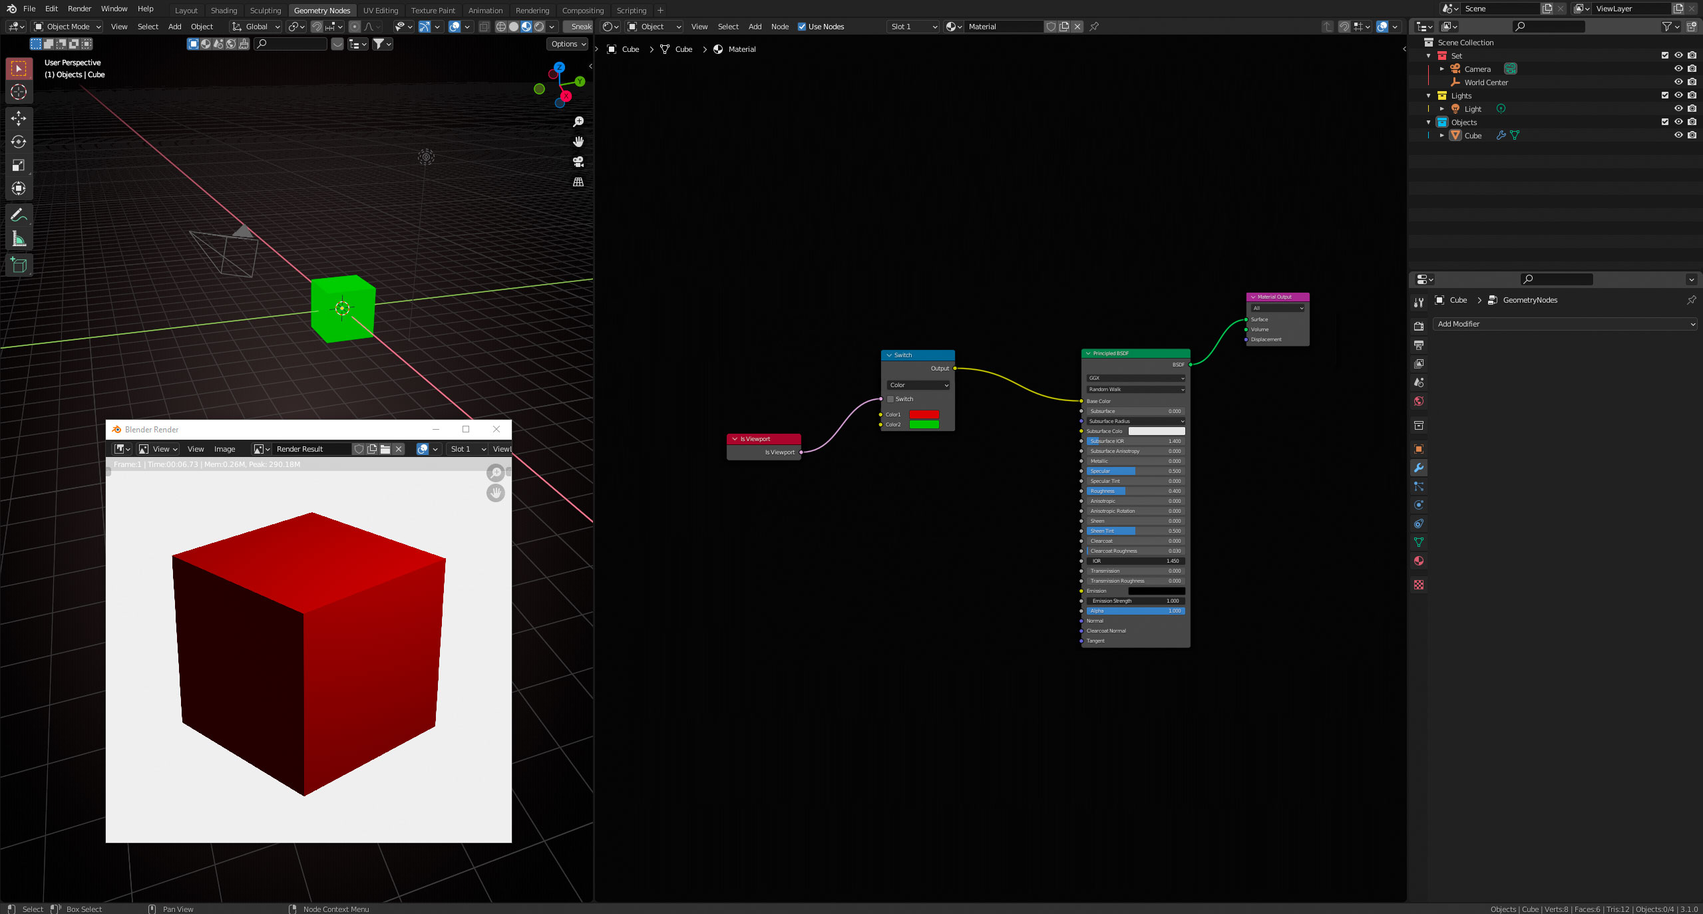Screen dimensions: 1703x914
Task: Select the Cursor tool in viewport toolbar
Action: coord(19,92)
